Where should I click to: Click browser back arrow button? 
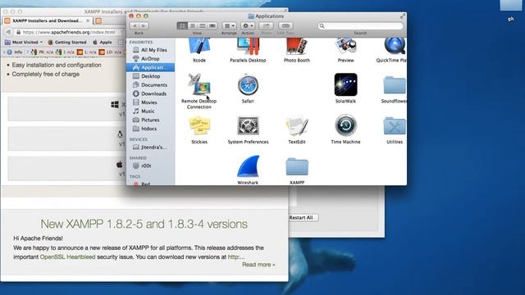coord(8,32)
